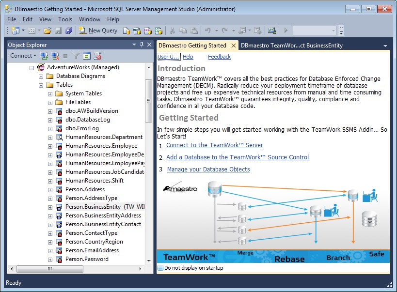Click the DMX query toolbar icon
The image size is (397, 292).
pyautogui.click(x=148, y=31)
